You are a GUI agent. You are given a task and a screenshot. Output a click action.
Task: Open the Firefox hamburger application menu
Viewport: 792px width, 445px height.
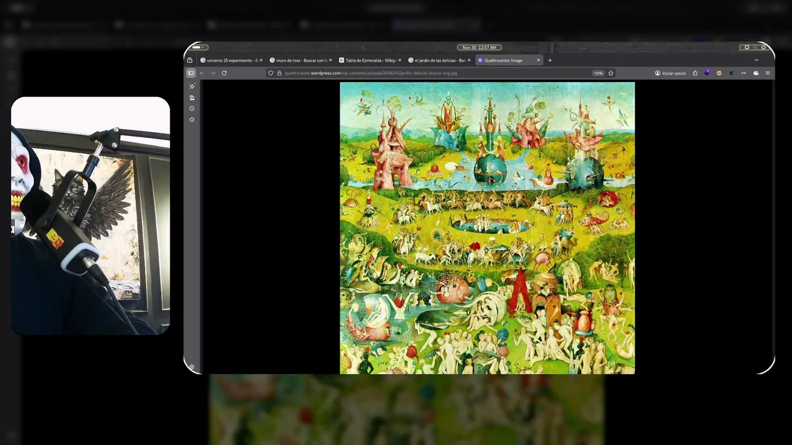coord(768,73)
